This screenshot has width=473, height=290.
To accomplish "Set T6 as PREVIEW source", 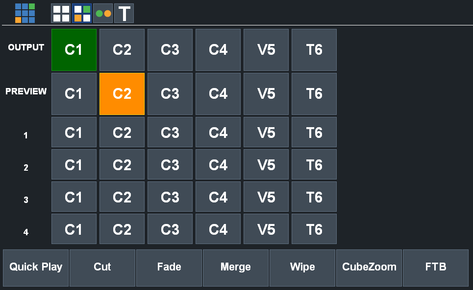I will tap(314, 94).
